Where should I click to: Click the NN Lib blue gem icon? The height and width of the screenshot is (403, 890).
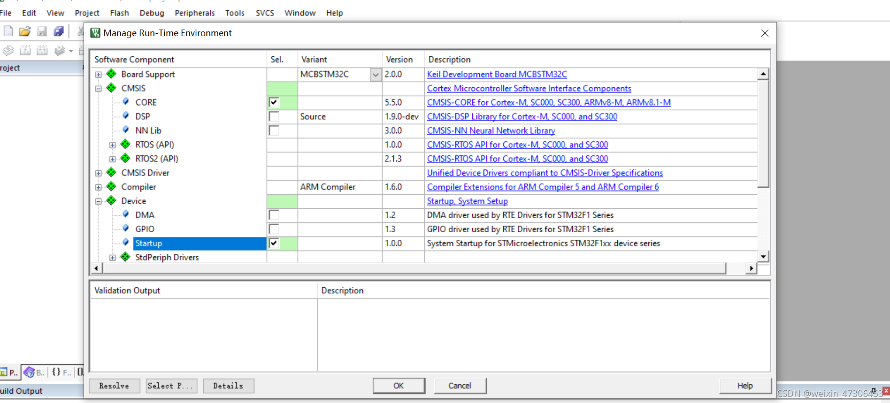pos(126,129)
